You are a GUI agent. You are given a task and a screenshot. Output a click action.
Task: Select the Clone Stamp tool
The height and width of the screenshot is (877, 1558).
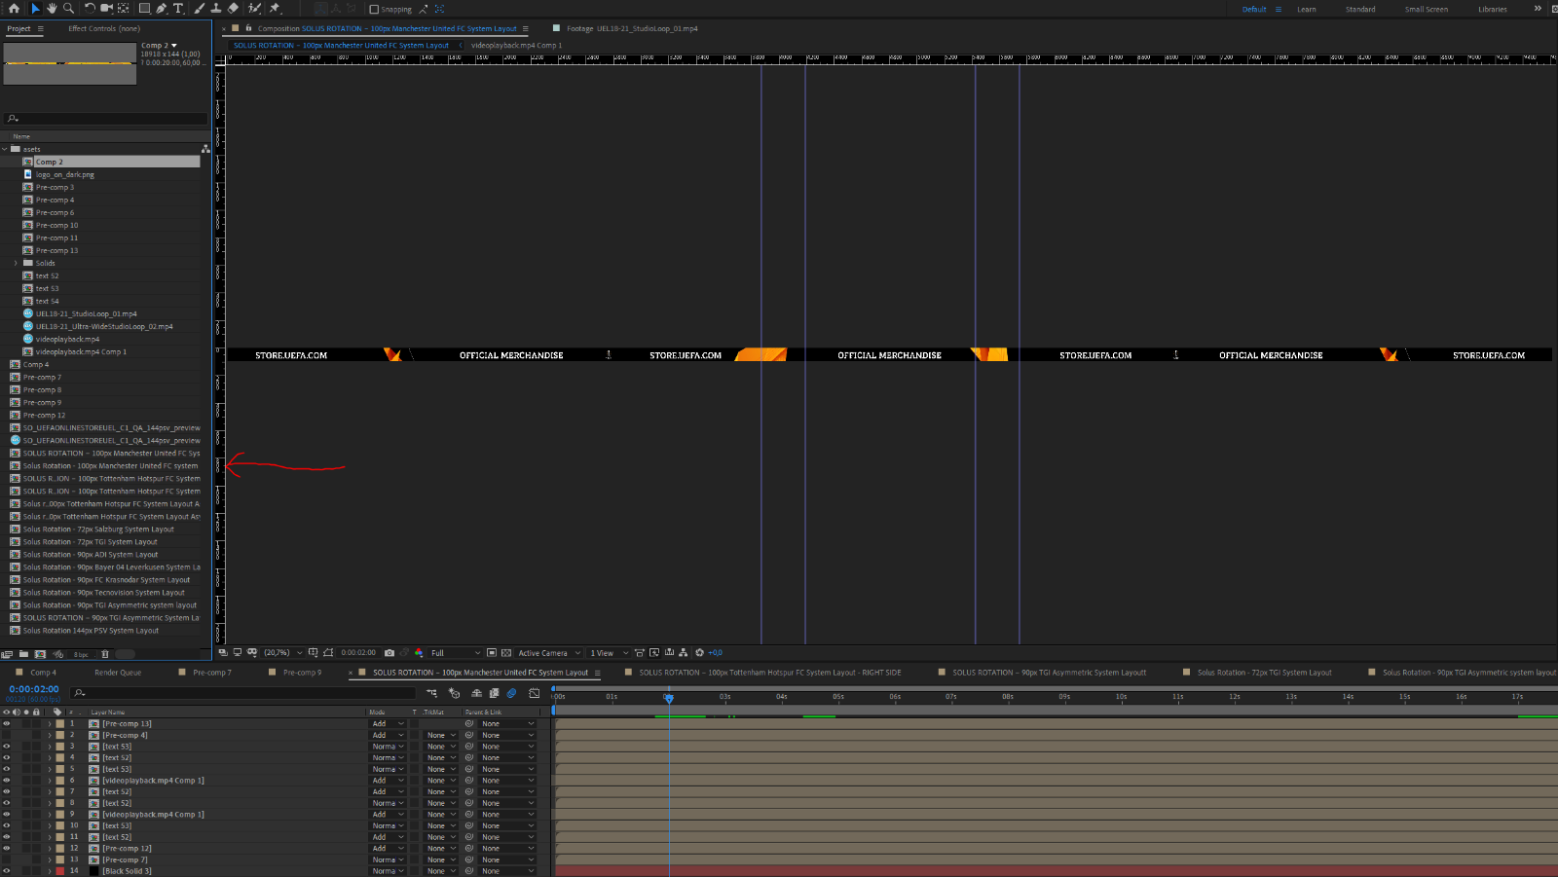[x=216, y=8]
